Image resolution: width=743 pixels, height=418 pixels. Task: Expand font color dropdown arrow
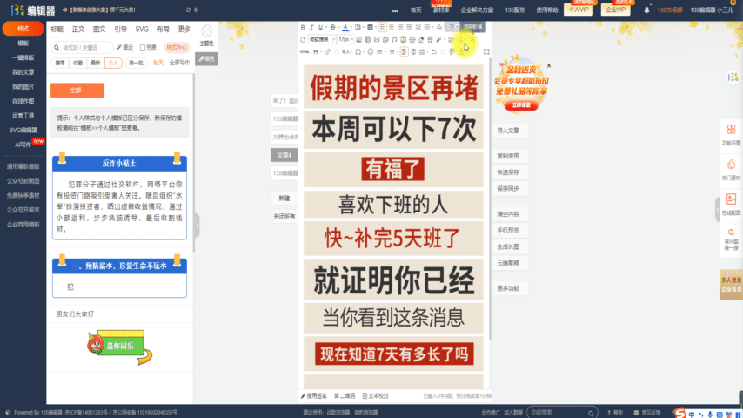351,27
